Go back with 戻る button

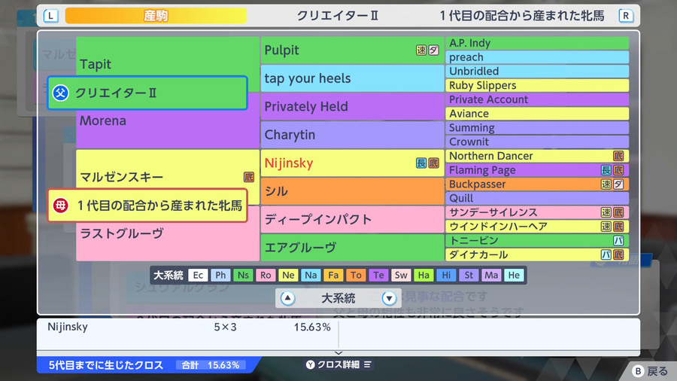(650, 371)
